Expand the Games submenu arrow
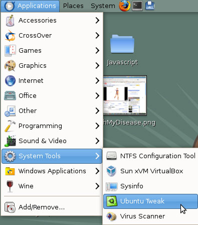 97,51
